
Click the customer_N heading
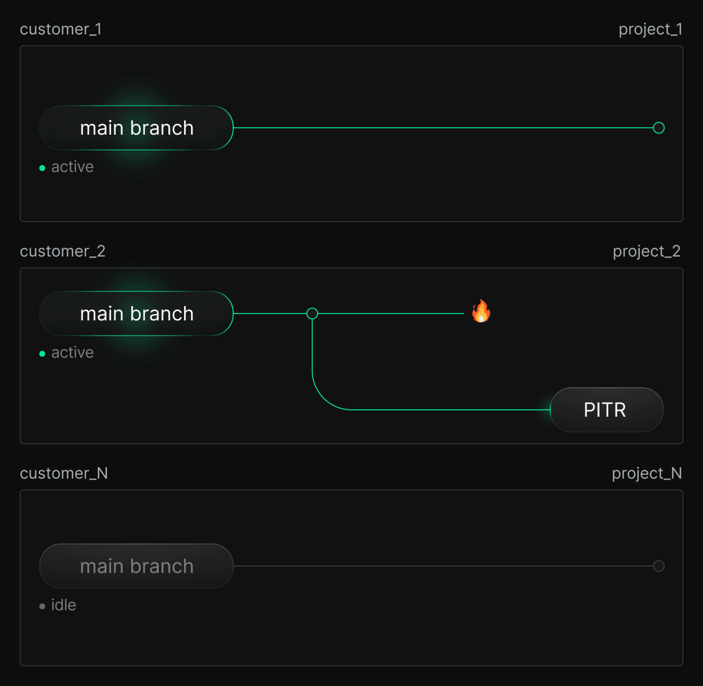64,473
